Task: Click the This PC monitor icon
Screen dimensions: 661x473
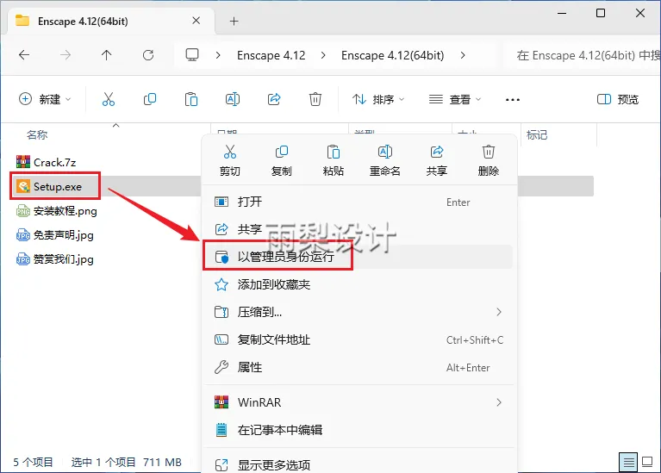Action: [192, 55]
